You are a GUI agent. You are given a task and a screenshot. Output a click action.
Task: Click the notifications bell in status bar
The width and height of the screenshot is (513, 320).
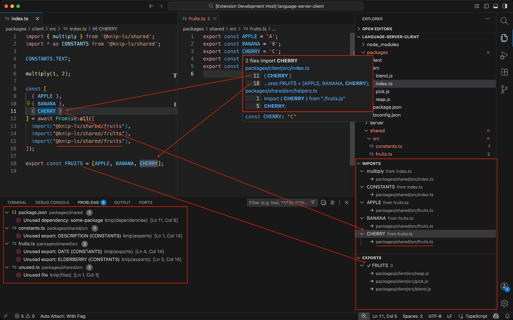click(507, 316)
